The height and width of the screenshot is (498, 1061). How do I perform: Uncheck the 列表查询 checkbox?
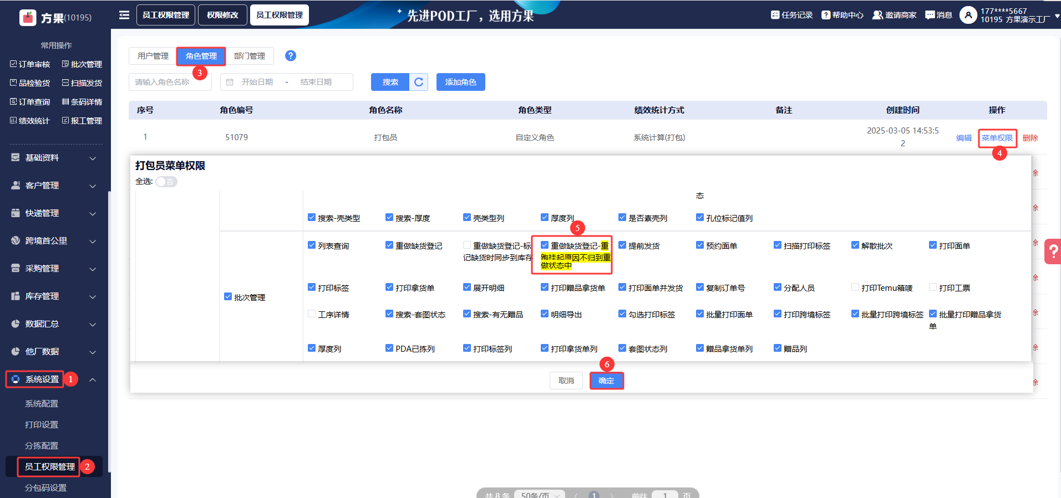click(312, 245)
